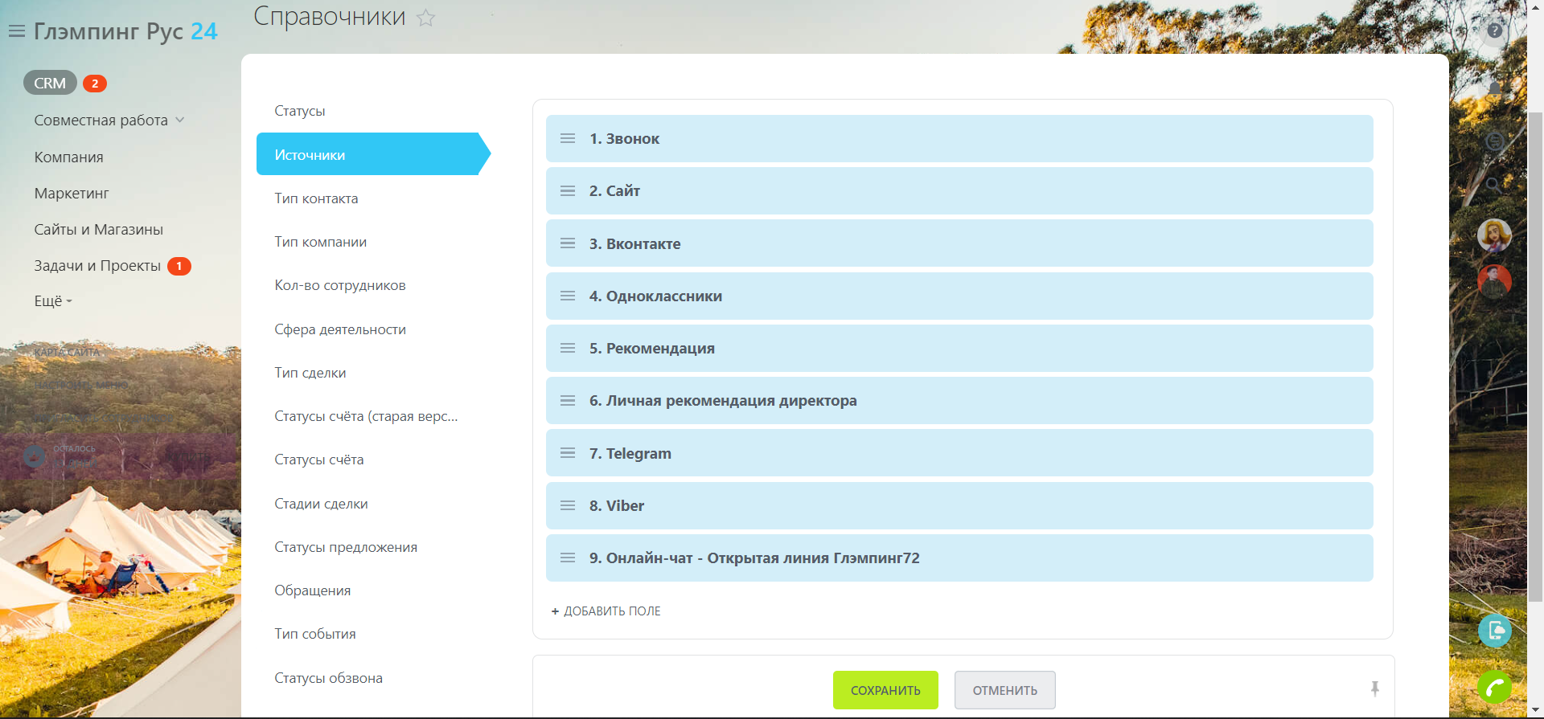
Task: Go to Маркетинг in the left menu
Action: point(72,194)
